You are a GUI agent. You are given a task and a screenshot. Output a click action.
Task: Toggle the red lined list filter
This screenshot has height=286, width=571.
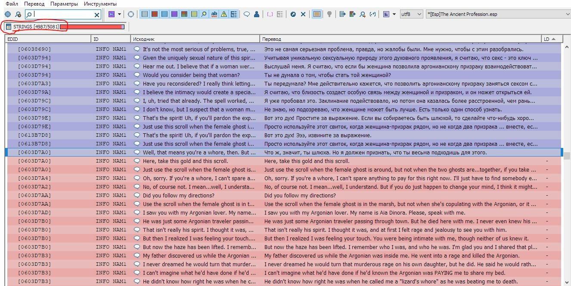(x=155, y=14)
